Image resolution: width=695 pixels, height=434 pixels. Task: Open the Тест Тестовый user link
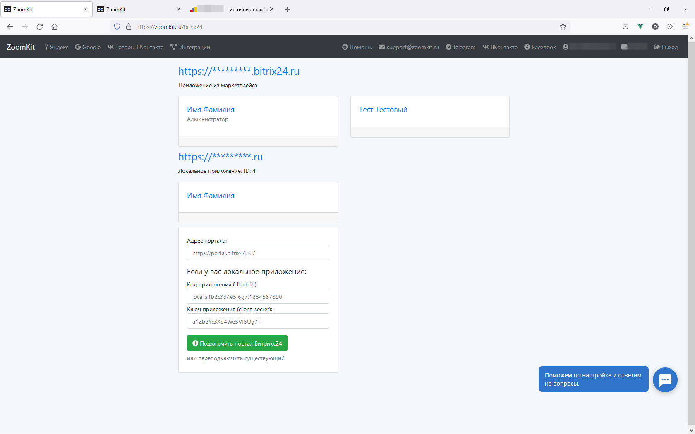(x=383, y=110)
